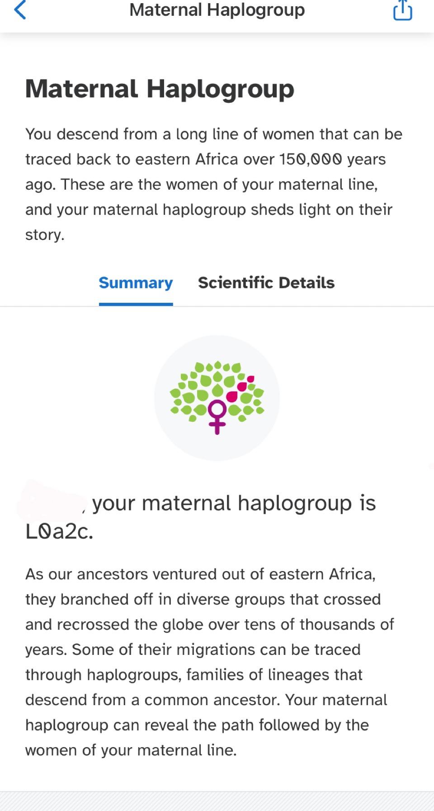Tap the haplogroup tree illustration
The width and height of the screenshot is (434, 811).
(217, 395)
